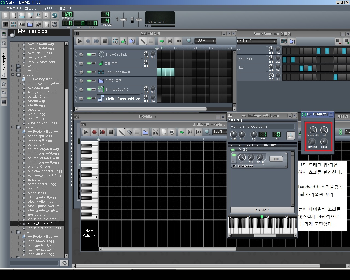The height and width of the screenshot is (280, 350).
Task: Mute the TripleOscillator track
Action: [89, 54]
